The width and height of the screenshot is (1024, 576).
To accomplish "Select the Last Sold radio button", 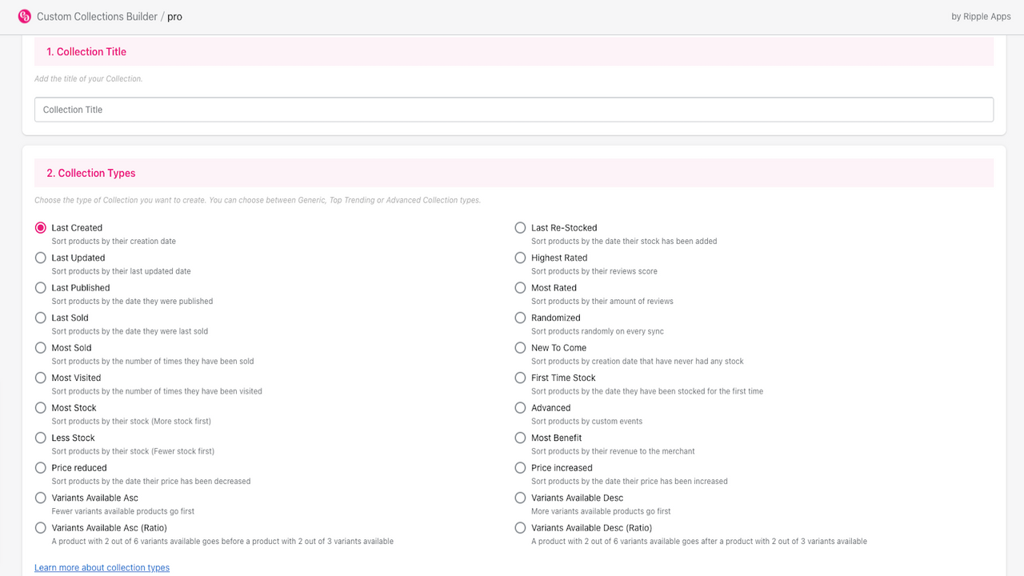I will (41, 318).
